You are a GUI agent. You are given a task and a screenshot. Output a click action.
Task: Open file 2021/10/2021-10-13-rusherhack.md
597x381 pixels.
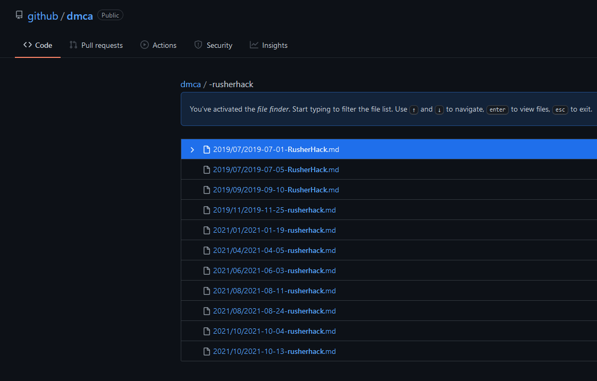274,351
